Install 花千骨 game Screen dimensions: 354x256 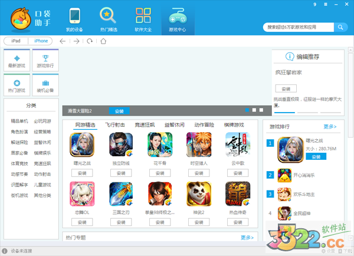pos(160,173)
